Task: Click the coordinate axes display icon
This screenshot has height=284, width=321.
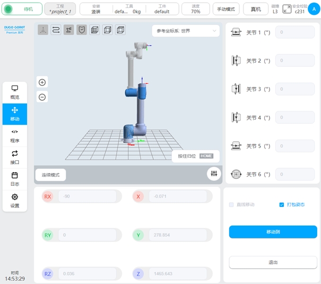Action: tap(43, 30)
